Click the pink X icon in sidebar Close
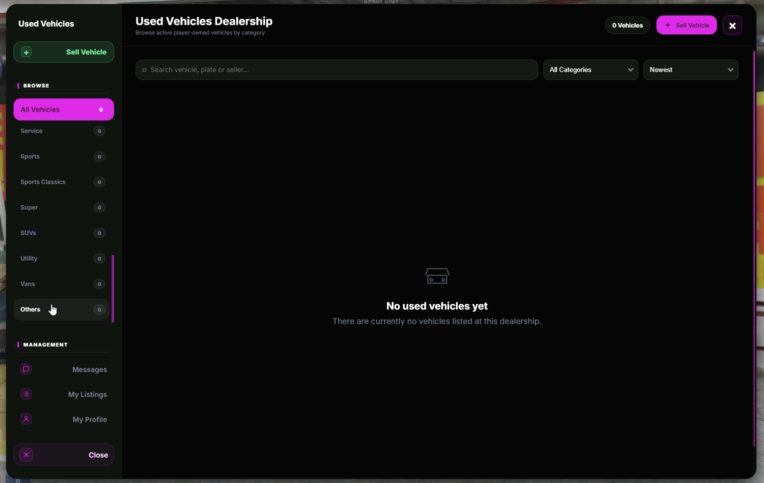 coord(26,455)
